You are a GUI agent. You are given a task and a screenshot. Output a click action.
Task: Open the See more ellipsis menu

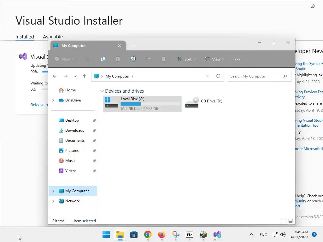point(237,59)
